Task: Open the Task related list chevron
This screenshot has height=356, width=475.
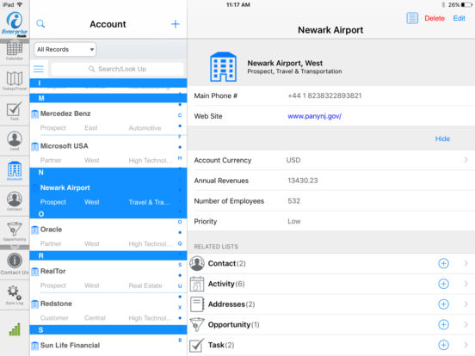Action: pyautogui.click(x=466, y=345)
